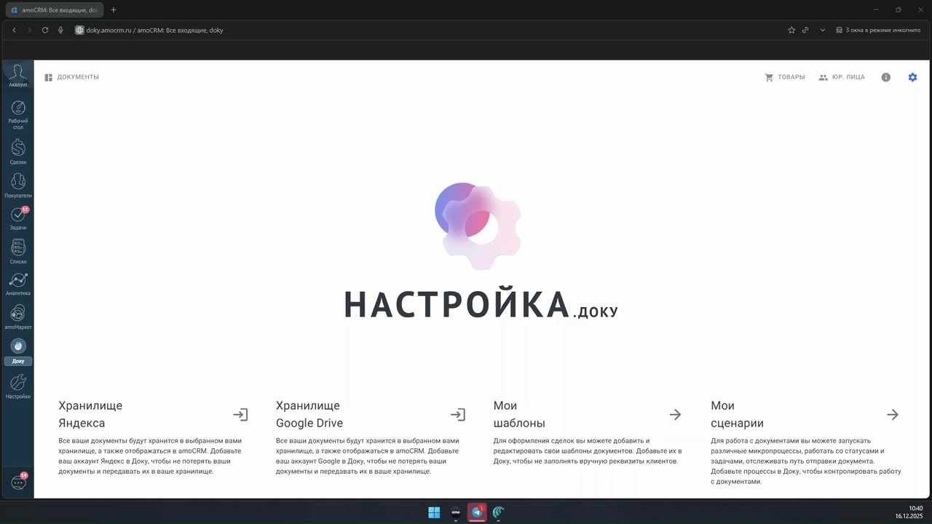Viewport: 932px width, 524px height.
Task: Click the Яндекс storage description text
Action: [x=150, y=456]
